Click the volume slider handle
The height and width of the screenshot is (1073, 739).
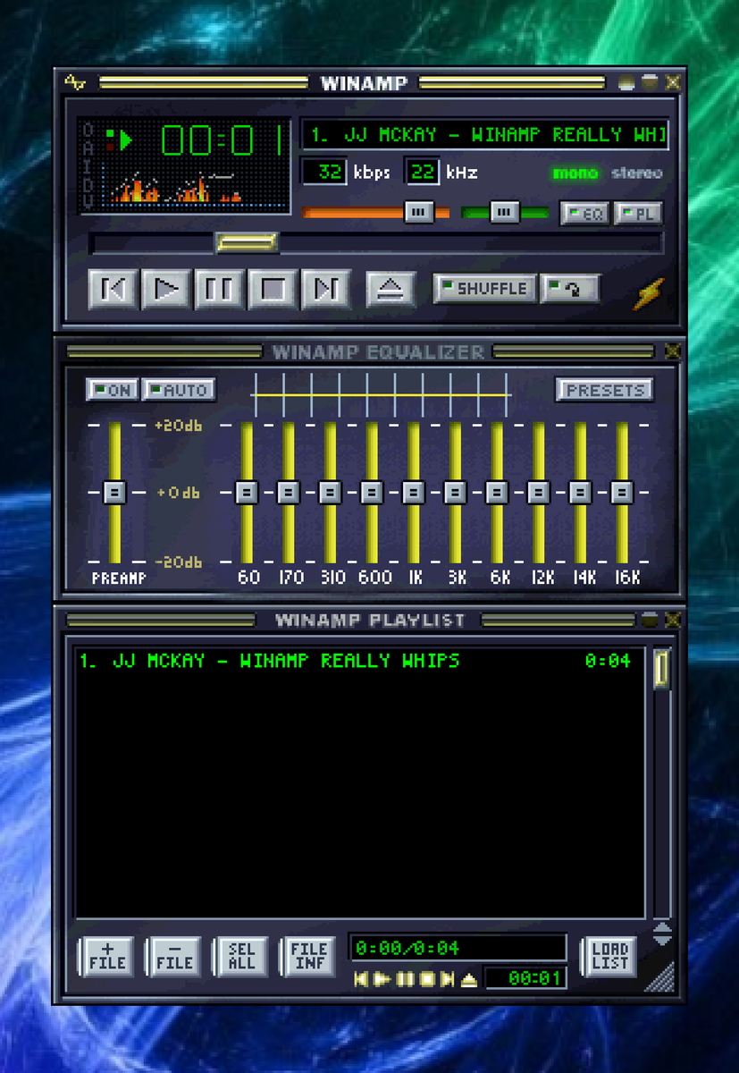(418, 213)
